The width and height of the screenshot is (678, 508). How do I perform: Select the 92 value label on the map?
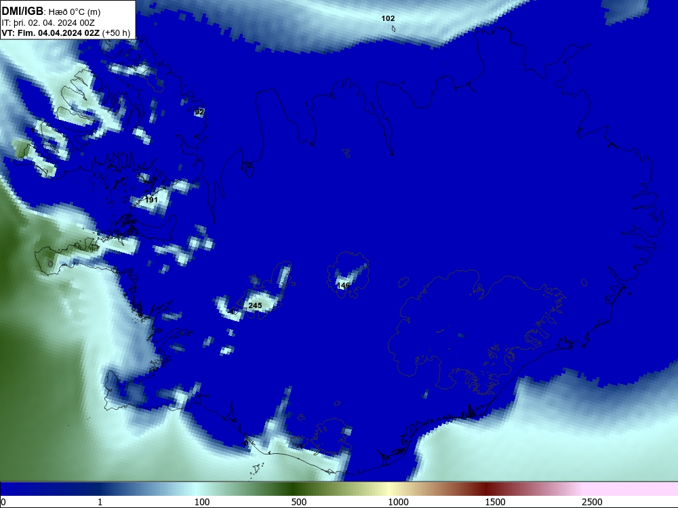(x=199, y=112)
